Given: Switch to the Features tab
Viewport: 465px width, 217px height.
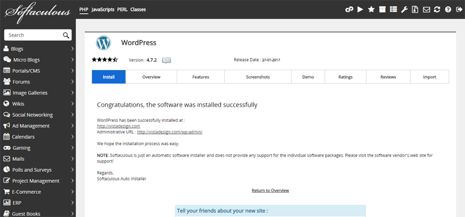Looking at the screenshot, I should [x=201, y=77].
